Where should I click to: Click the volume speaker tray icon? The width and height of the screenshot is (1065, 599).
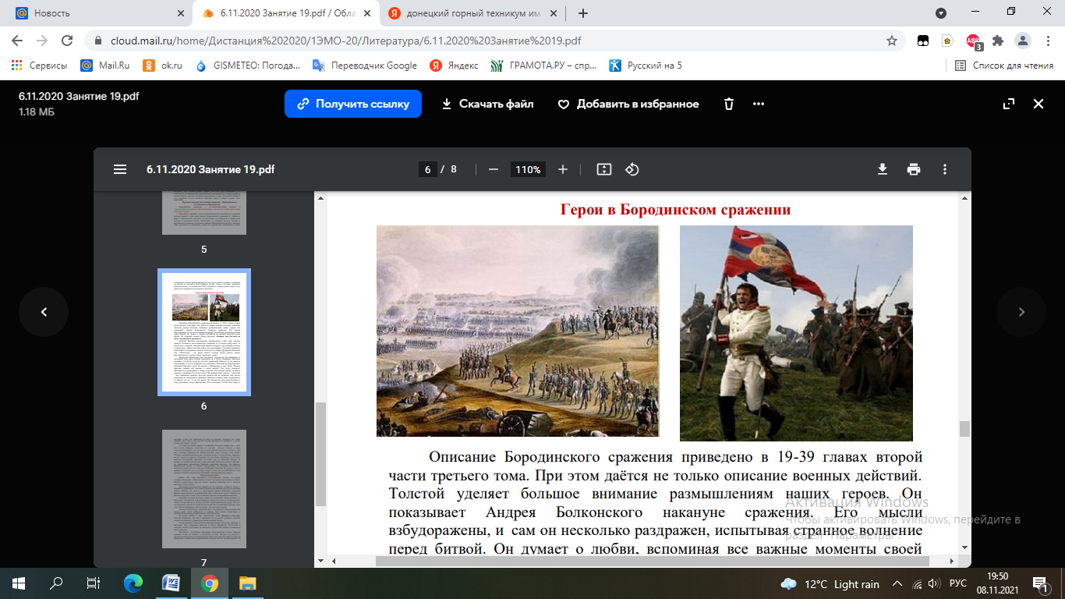pyautogui.click(x=934, y=583)
